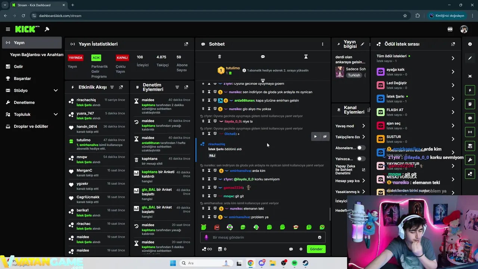This screenshot has width=478, height=269.
Task: Ban emirhansilva 'arda kim' with shield icon
Action: click(x=215, y=171)
